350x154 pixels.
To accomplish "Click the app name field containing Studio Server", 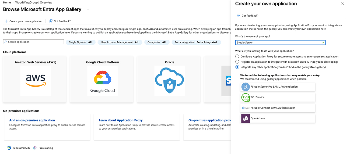I will 280,42.
